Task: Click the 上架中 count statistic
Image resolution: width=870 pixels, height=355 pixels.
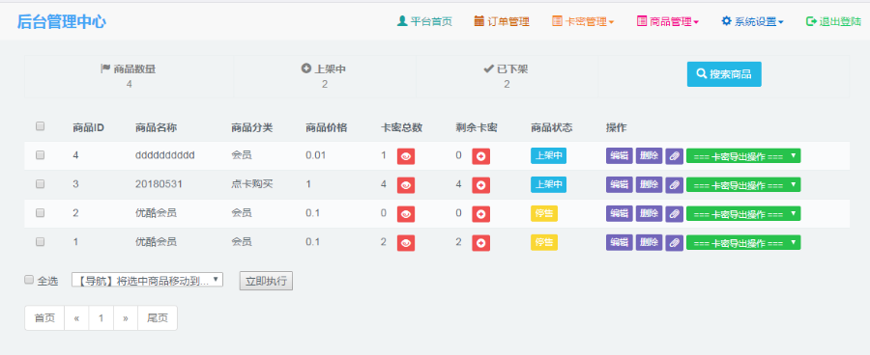Action: point(325,76)
